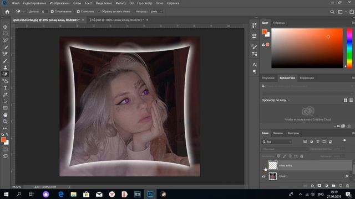Toggle lock position of layer

point(290,156)
